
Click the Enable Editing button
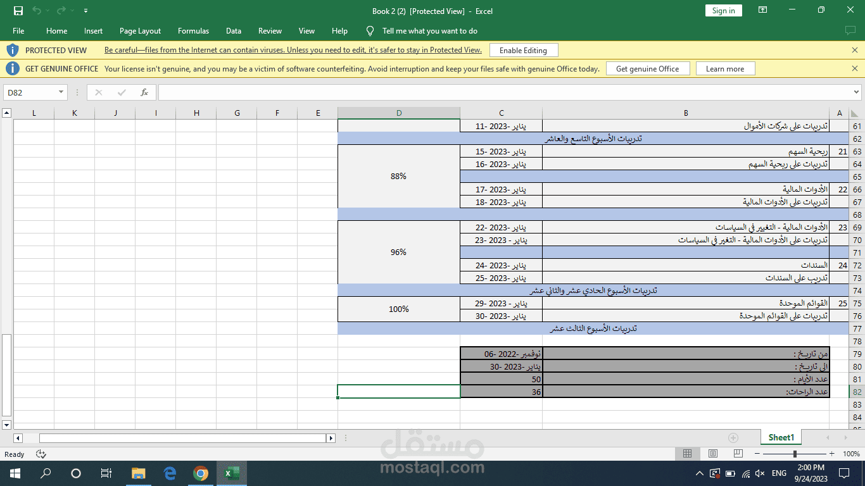[523, 50]
